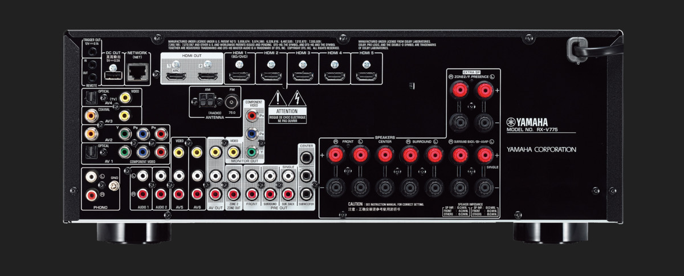684x276 pixels.
Task: Click the PRE OUT FRONT white jack
Action: [251, 176]
